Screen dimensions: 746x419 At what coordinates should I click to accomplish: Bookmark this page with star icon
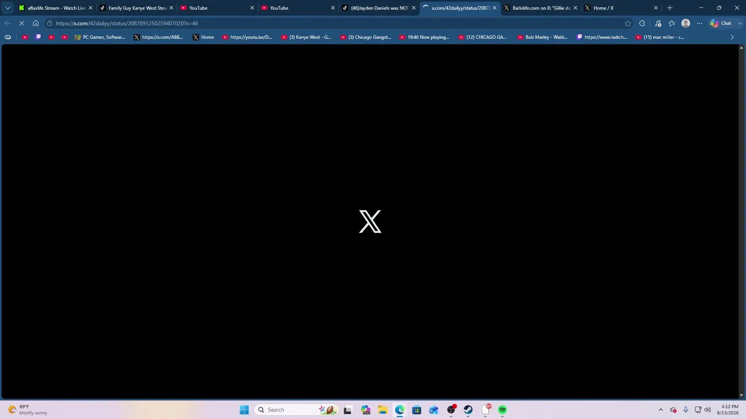coord(628,23)
